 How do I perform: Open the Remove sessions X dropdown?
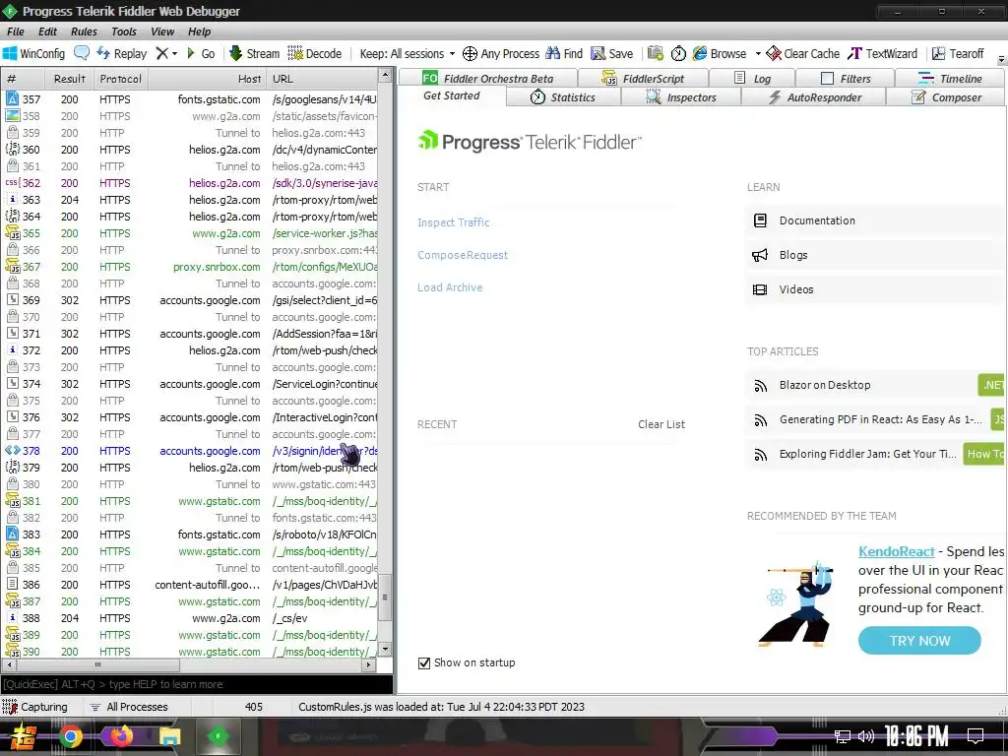tap(166, 53)
